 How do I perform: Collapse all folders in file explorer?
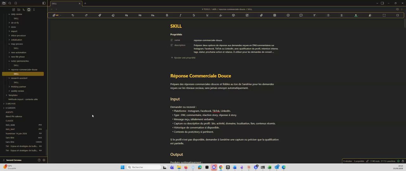(34, 9)
